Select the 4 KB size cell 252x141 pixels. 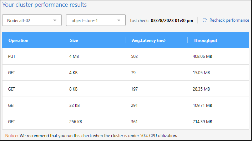click(74, 73)
